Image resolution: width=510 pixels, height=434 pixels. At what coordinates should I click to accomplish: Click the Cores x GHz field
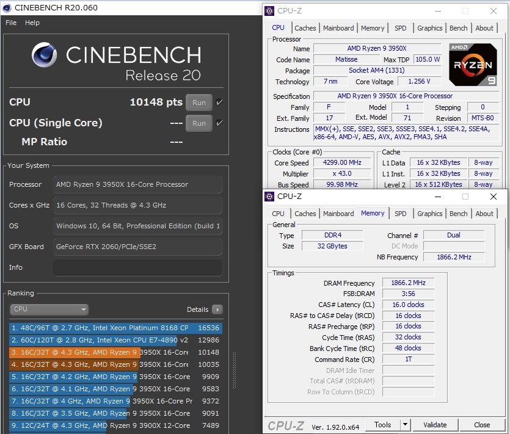(137, 205)
